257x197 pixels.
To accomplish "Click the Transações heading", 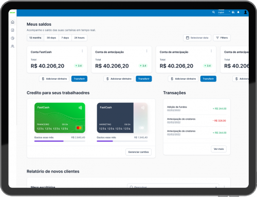I will click(174, 93).
